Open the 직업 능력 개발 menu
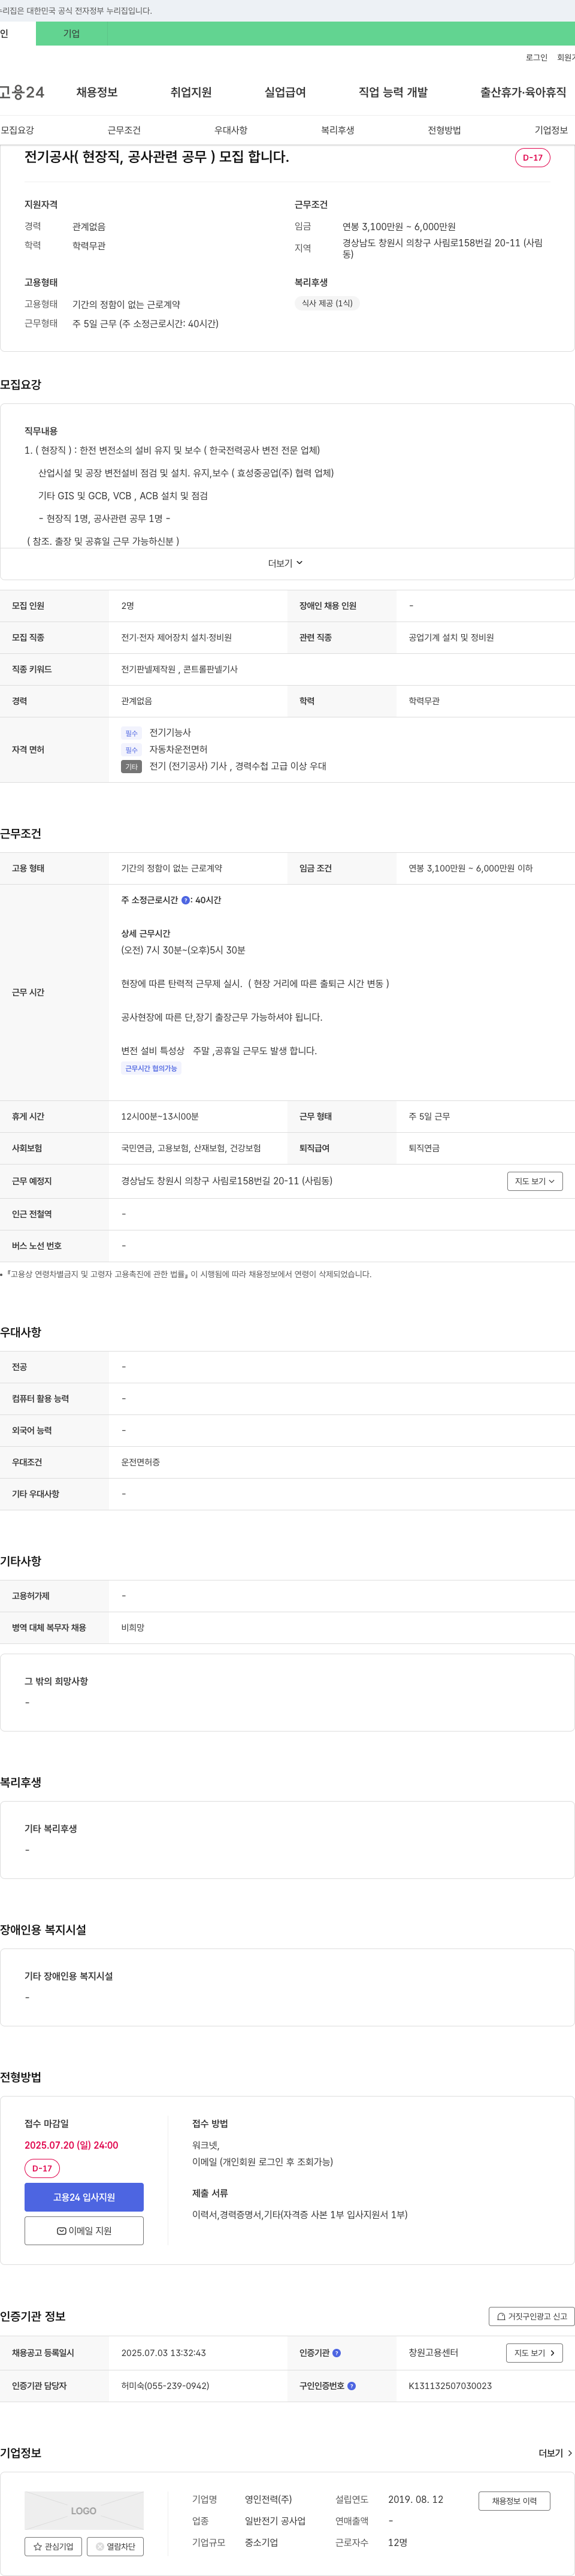 393,92
